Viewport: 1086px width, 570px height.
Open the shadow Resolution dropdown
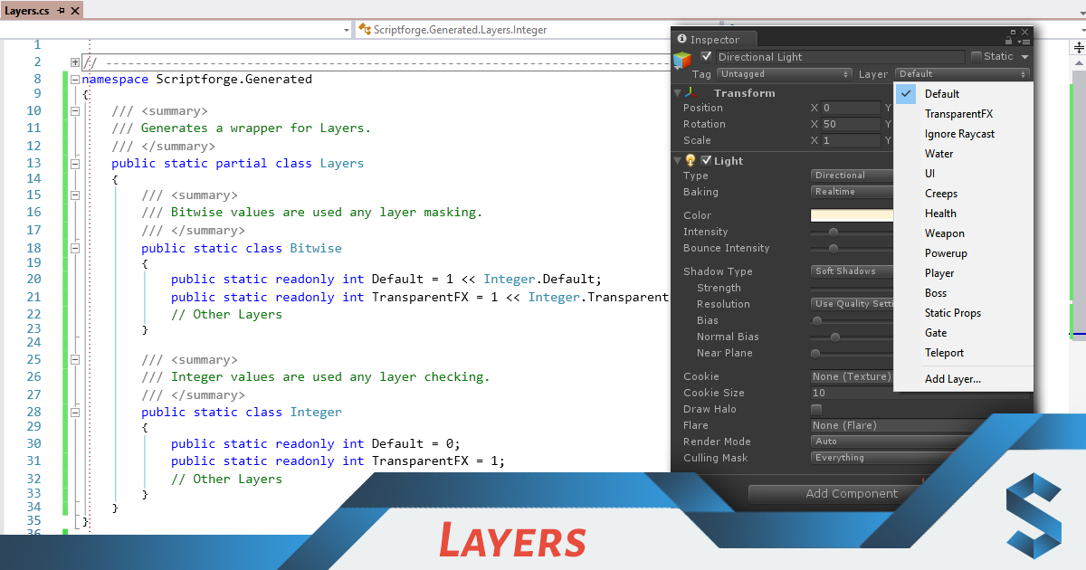click(852, 304)
